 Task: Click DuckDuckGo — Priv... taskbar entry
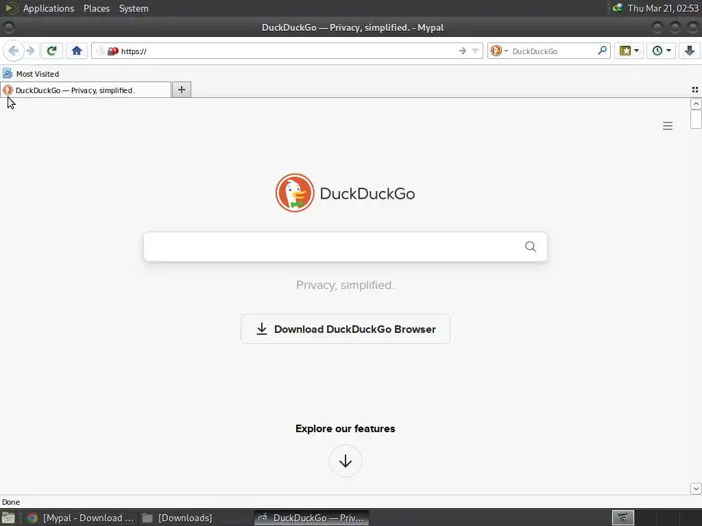[312, 518]
